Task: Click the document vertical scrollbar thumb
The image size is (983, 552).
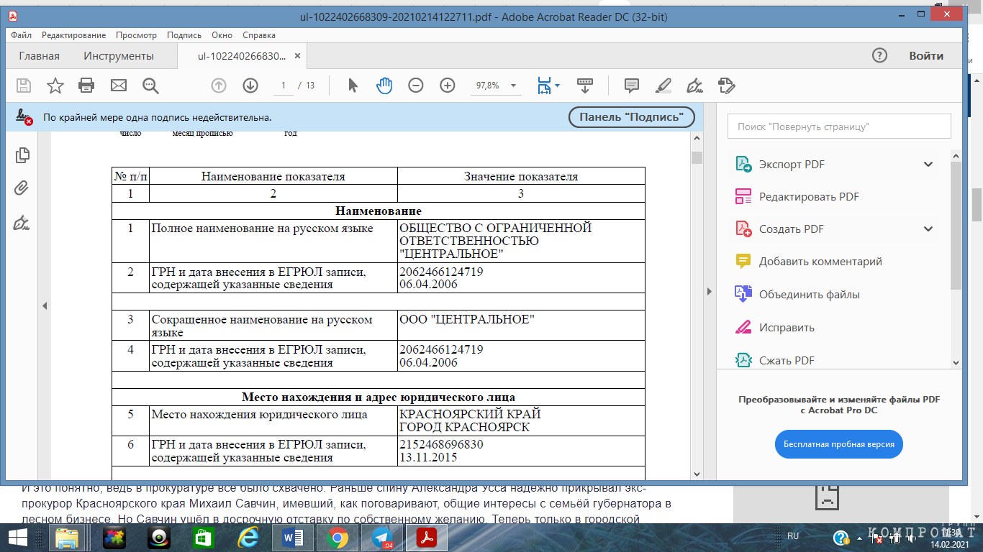Action: click(697, 158)
